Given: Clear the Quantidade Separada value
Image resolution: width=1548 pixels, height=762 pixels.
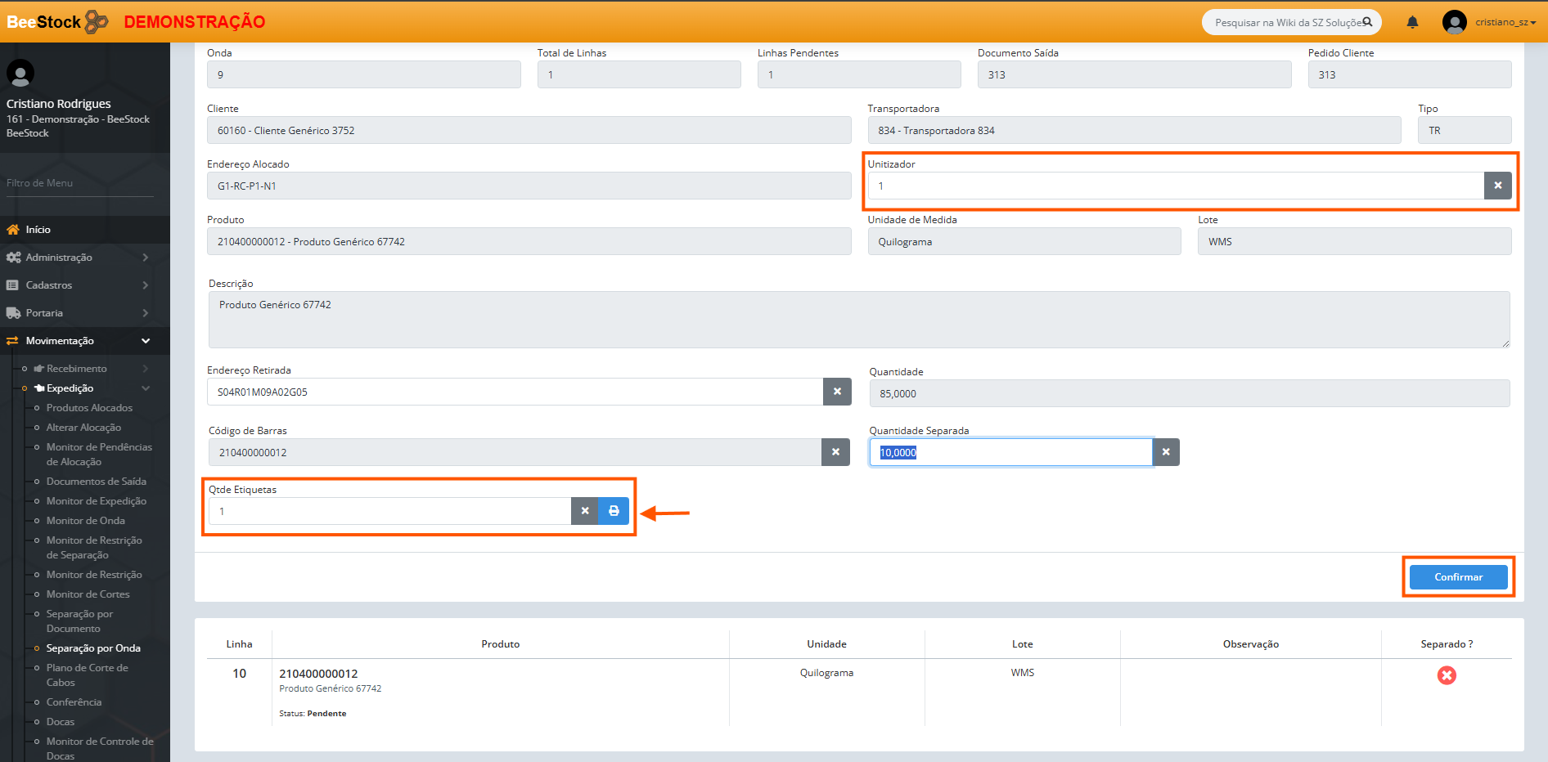Looking at the screenshot, I should [1166, 452].
